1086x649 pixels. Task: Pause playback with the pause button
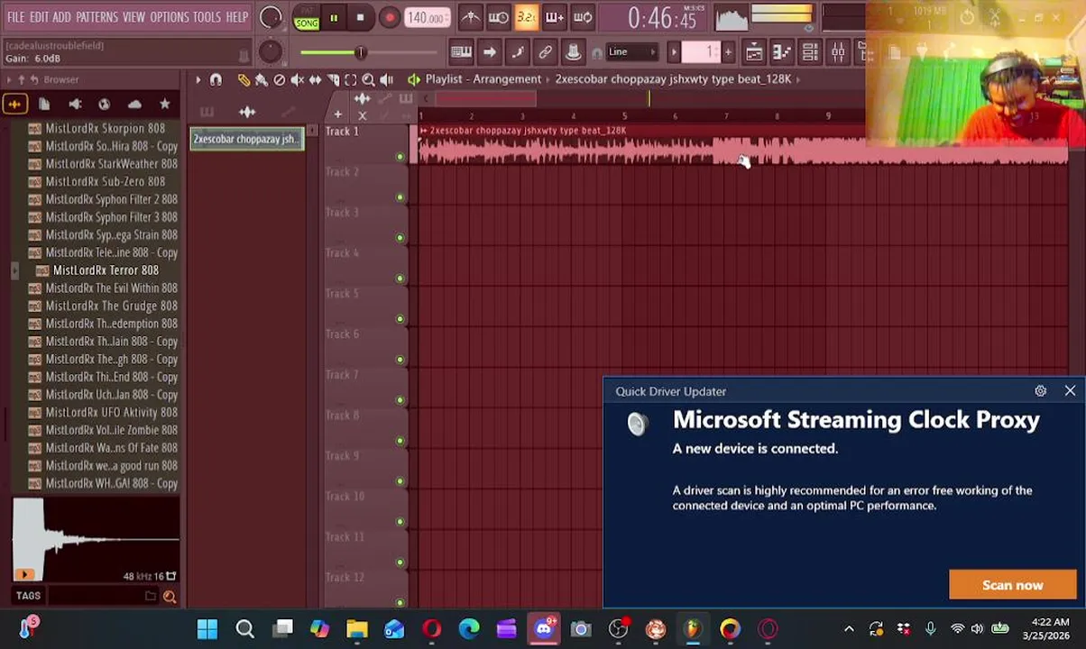click(x=334, y=17)
